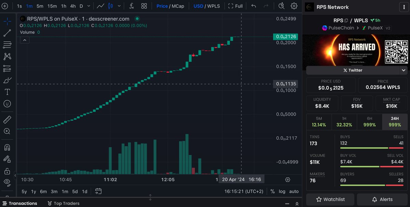
Task: Redo the last chart action
Action: [266, 6]
